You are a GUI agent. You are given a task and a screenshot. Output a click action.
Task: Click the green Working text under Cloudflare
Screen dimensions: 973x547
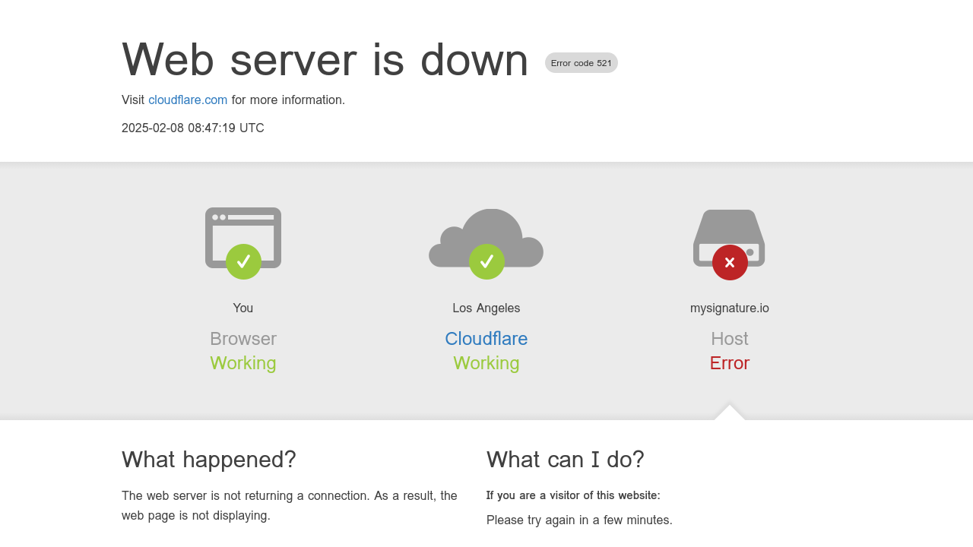pos(486,363)
